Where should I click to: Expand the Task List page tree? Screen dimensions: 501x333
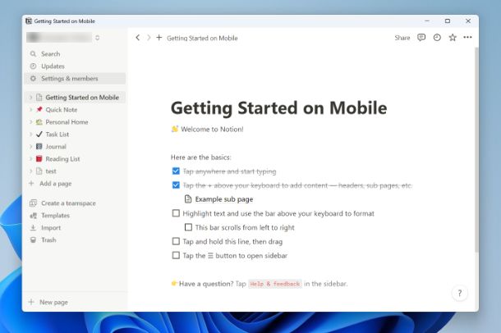(x=30, y=135)
